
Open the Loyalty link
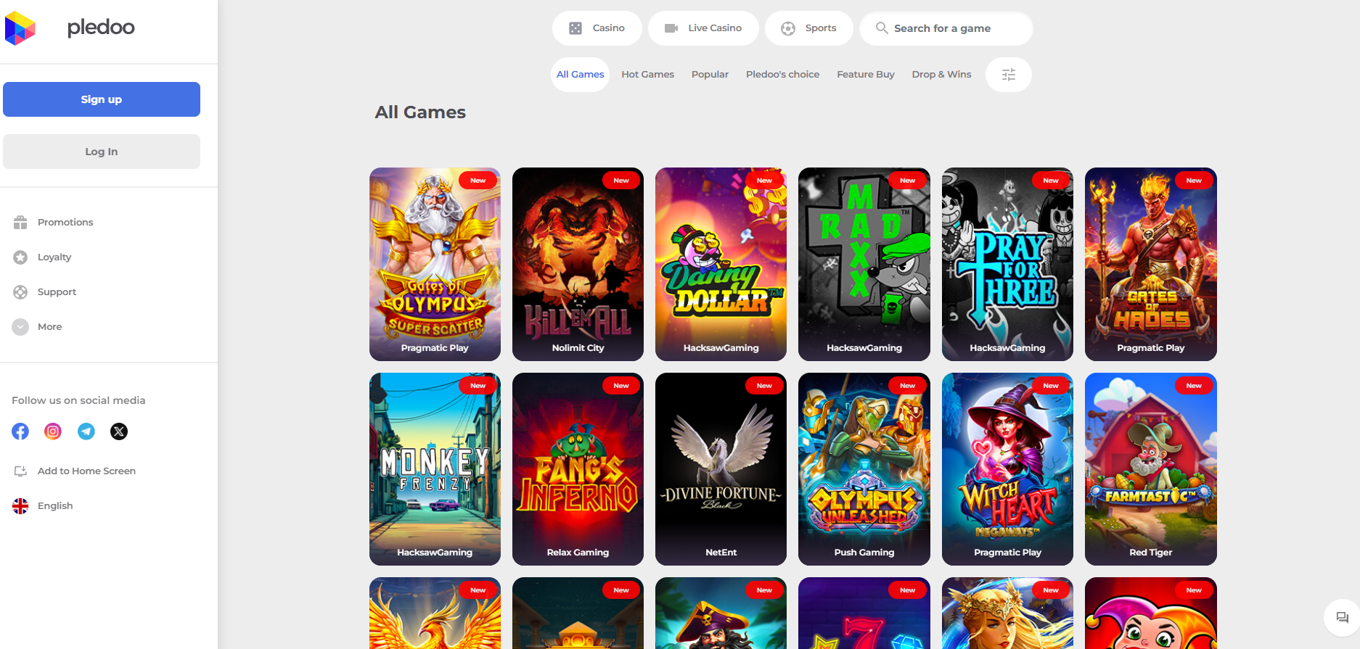[x=54, y=257]
